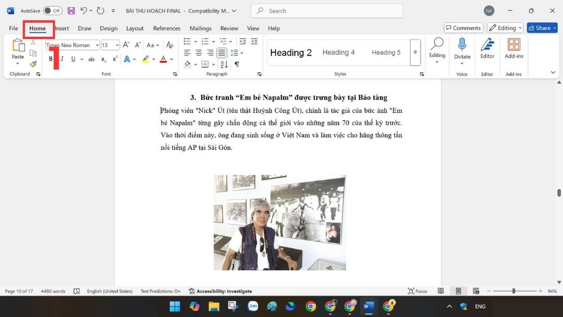Viewport: 563px width, 317px height.
Task: Apply strikethrough to selected text
Action: click(x=91, y=58)
